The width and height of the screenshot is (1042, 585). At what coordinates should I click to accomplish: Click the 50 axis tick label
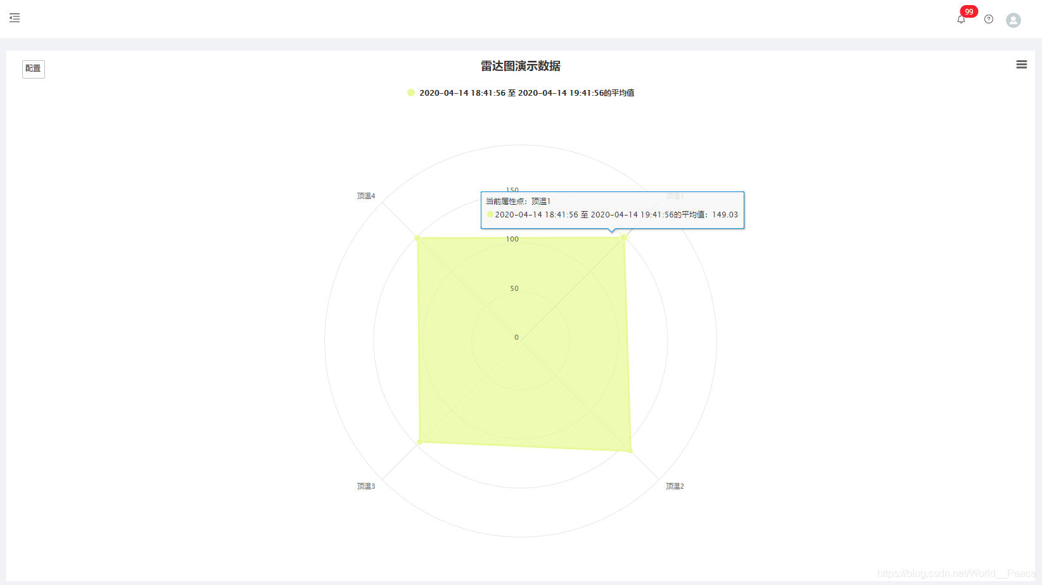(x=514, y=288)
